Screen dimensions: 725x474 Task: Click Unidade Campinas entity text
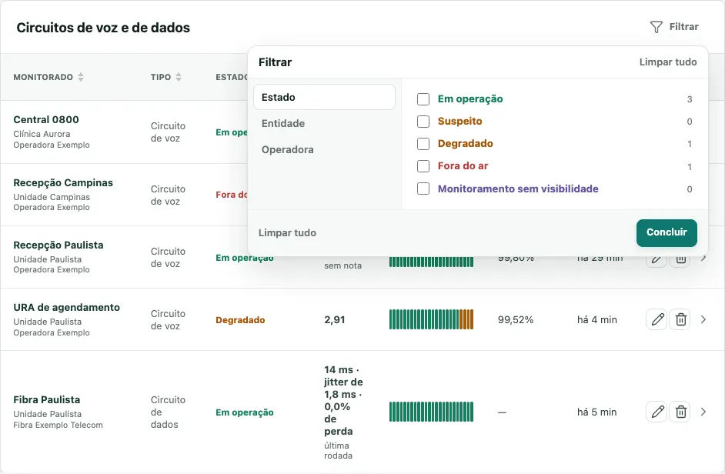point(52,197)
